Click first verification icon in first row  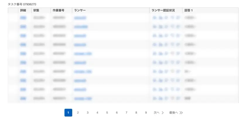155,18
